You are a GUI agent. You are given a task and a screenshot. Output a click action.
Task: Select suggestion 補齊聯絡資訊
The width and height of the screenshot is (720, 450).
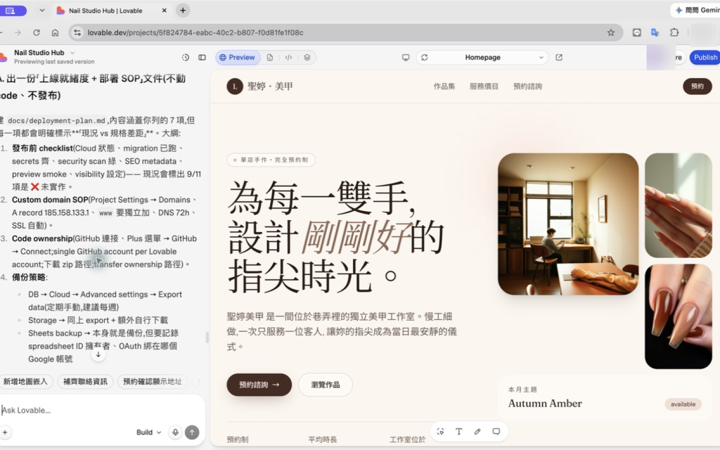pos(85,382)
